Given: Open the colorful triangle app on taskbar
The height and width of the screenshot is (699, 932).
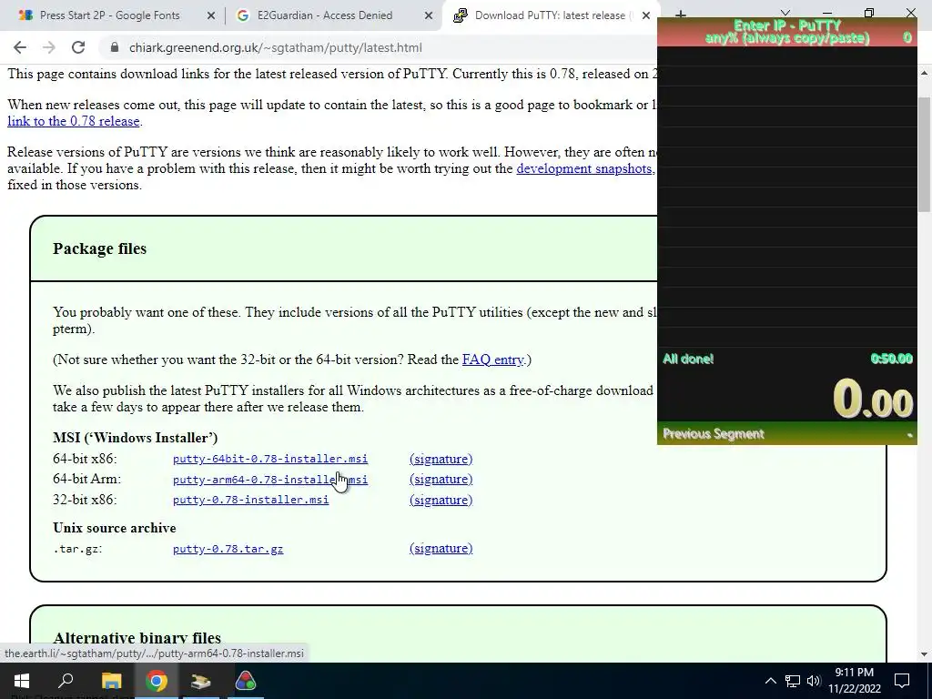Looking at the screenshot, I should pos(246,681).
